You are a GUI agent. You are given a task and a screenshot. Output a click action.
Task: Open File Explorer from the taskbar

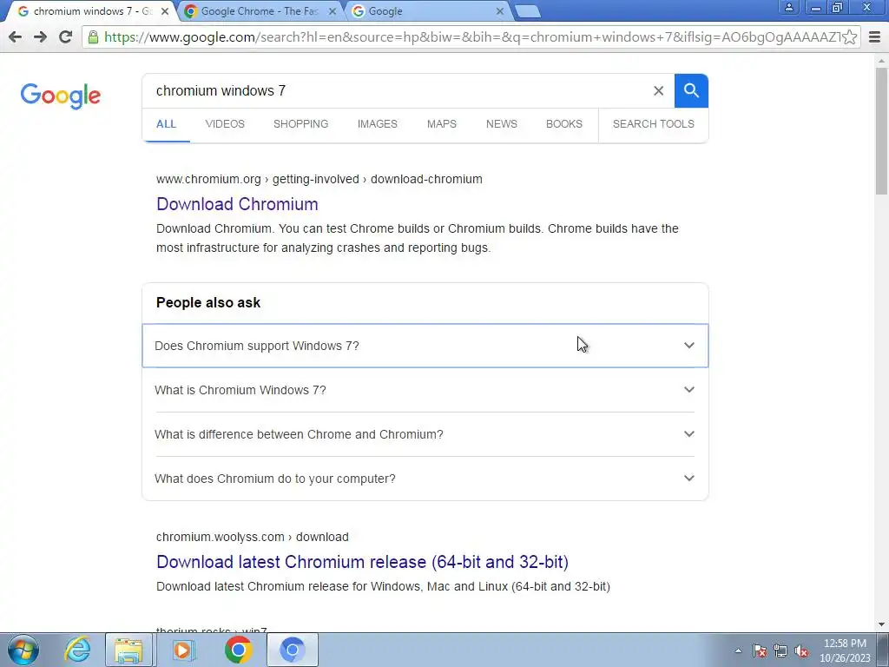(x=128, y=650)
